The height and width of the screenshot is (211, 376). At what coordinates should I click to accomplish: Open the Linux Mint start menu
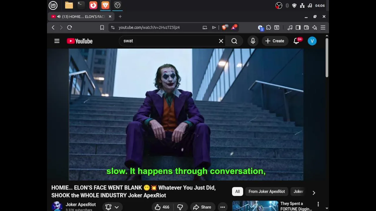53,5
